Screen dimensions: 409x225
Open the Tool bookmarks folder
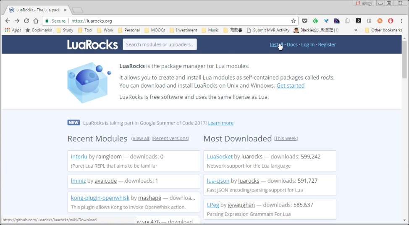(85, 30)
